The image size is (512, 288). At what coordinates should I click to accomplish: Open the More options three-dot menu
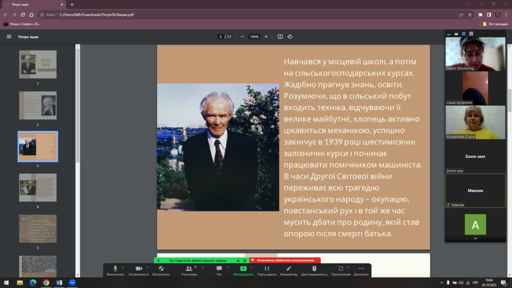(x=361, y=269)
